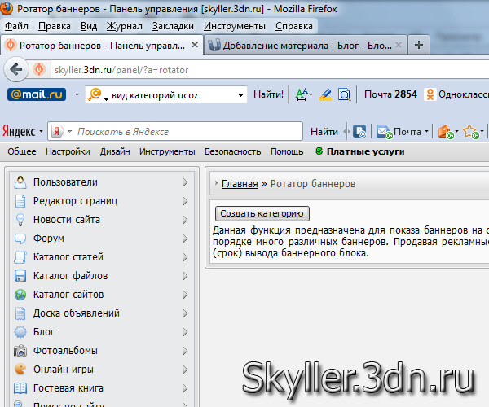Open the Mail.ru search box dropdown
The width and height of the screenshot is (489, 407).
click(x=240, y=95)
